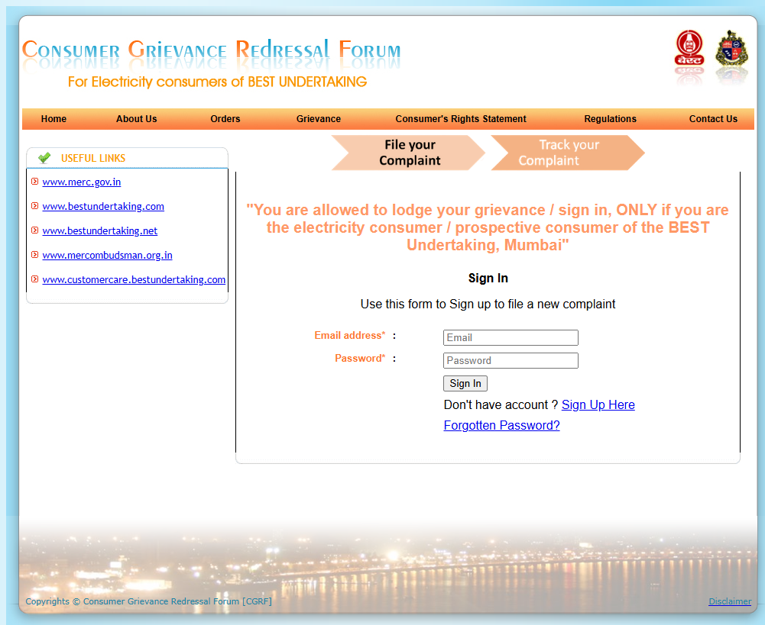Focus the Email address input field
This screenshot has height=625, width=765.
pyautogui.click(x=511, y=337)
